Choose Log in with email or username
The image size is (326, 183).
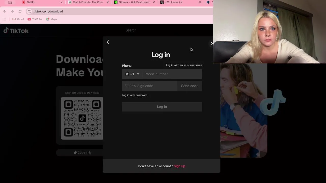pos(184,65)
